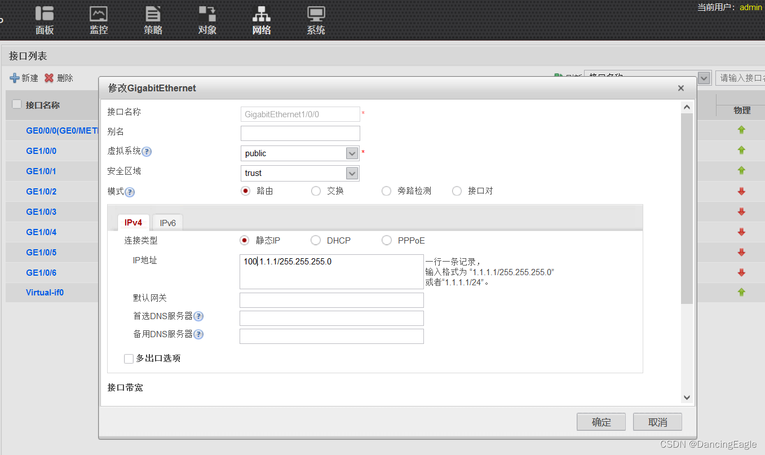The width and height of the screenshot is (765, 455).
Task: Click the 默认网关 input field
Action: tap(331, 300)
